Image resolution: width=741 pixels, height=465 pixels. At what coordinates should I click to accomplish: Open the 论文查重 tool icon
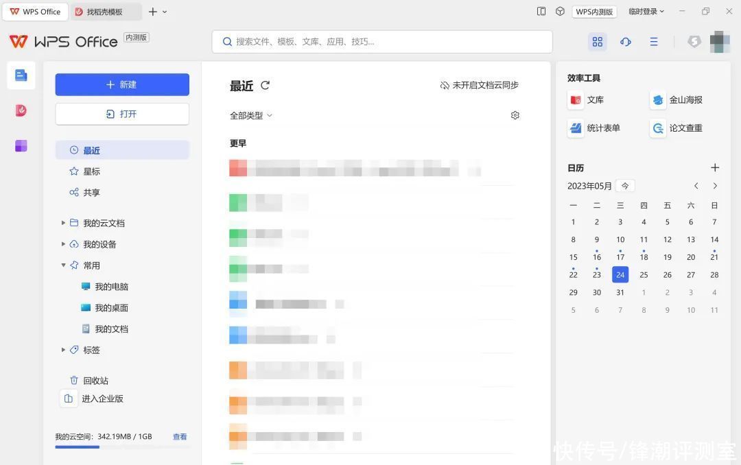[658, 128]
